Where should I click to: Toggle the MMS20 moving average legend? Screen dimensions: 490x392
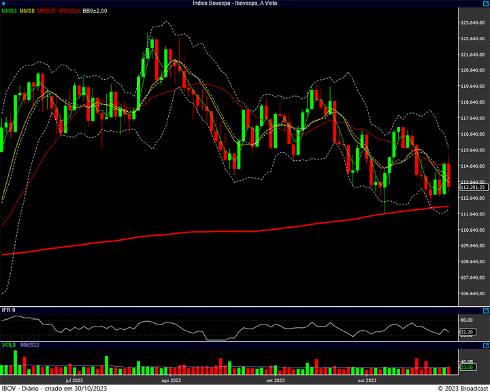(47, 12)
